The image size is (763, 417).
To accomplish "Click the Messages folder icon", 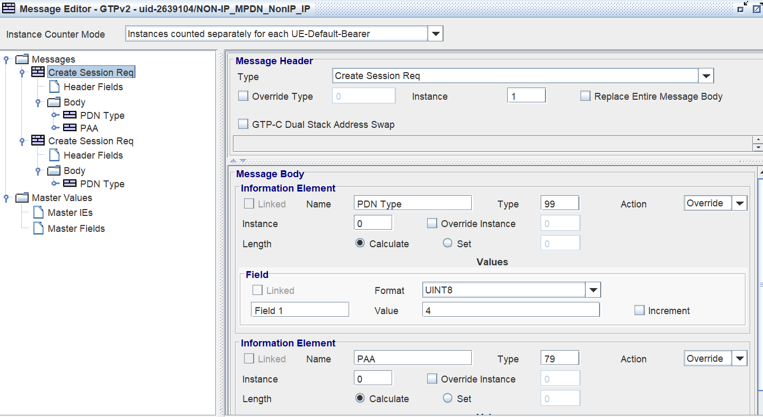I will click(22, 59).
